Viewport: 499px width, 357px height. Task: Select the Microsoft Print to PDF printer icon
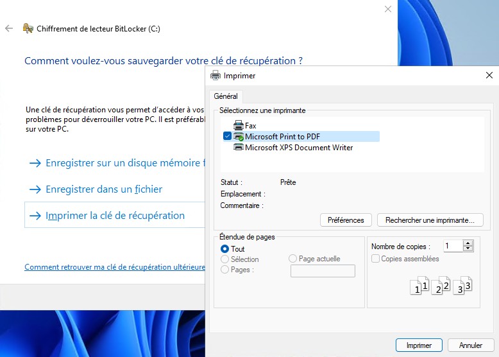[x=239, y=136]
